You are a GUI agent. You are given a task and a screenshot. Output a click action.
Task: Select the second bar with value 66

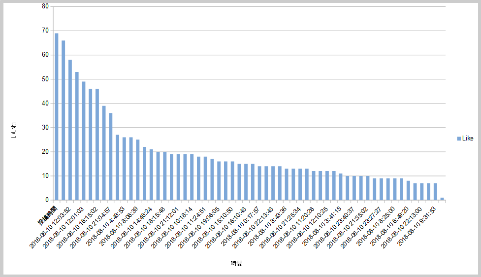point(63,120)
